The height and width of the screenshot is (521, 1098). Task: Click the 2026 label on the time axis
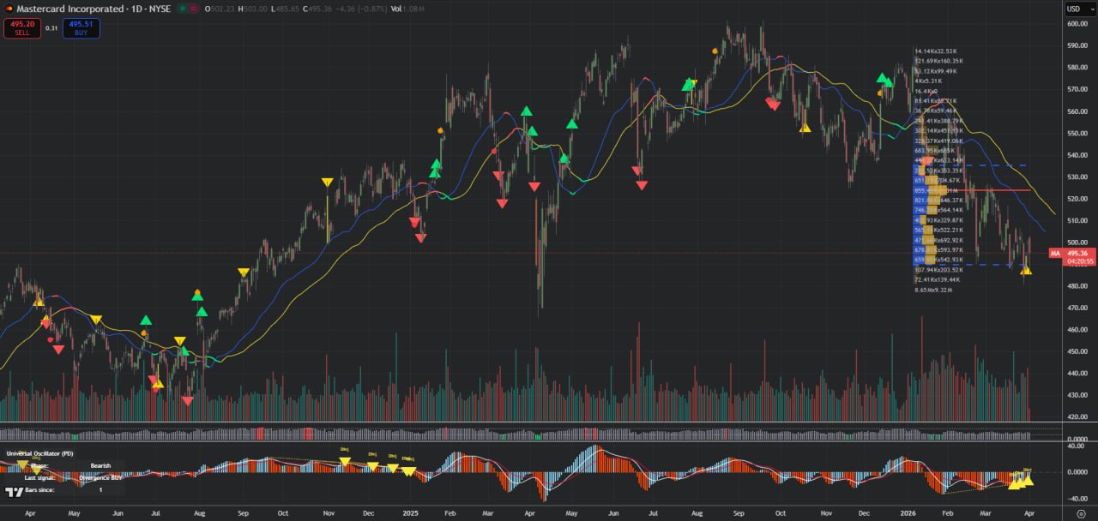(908, 512)
